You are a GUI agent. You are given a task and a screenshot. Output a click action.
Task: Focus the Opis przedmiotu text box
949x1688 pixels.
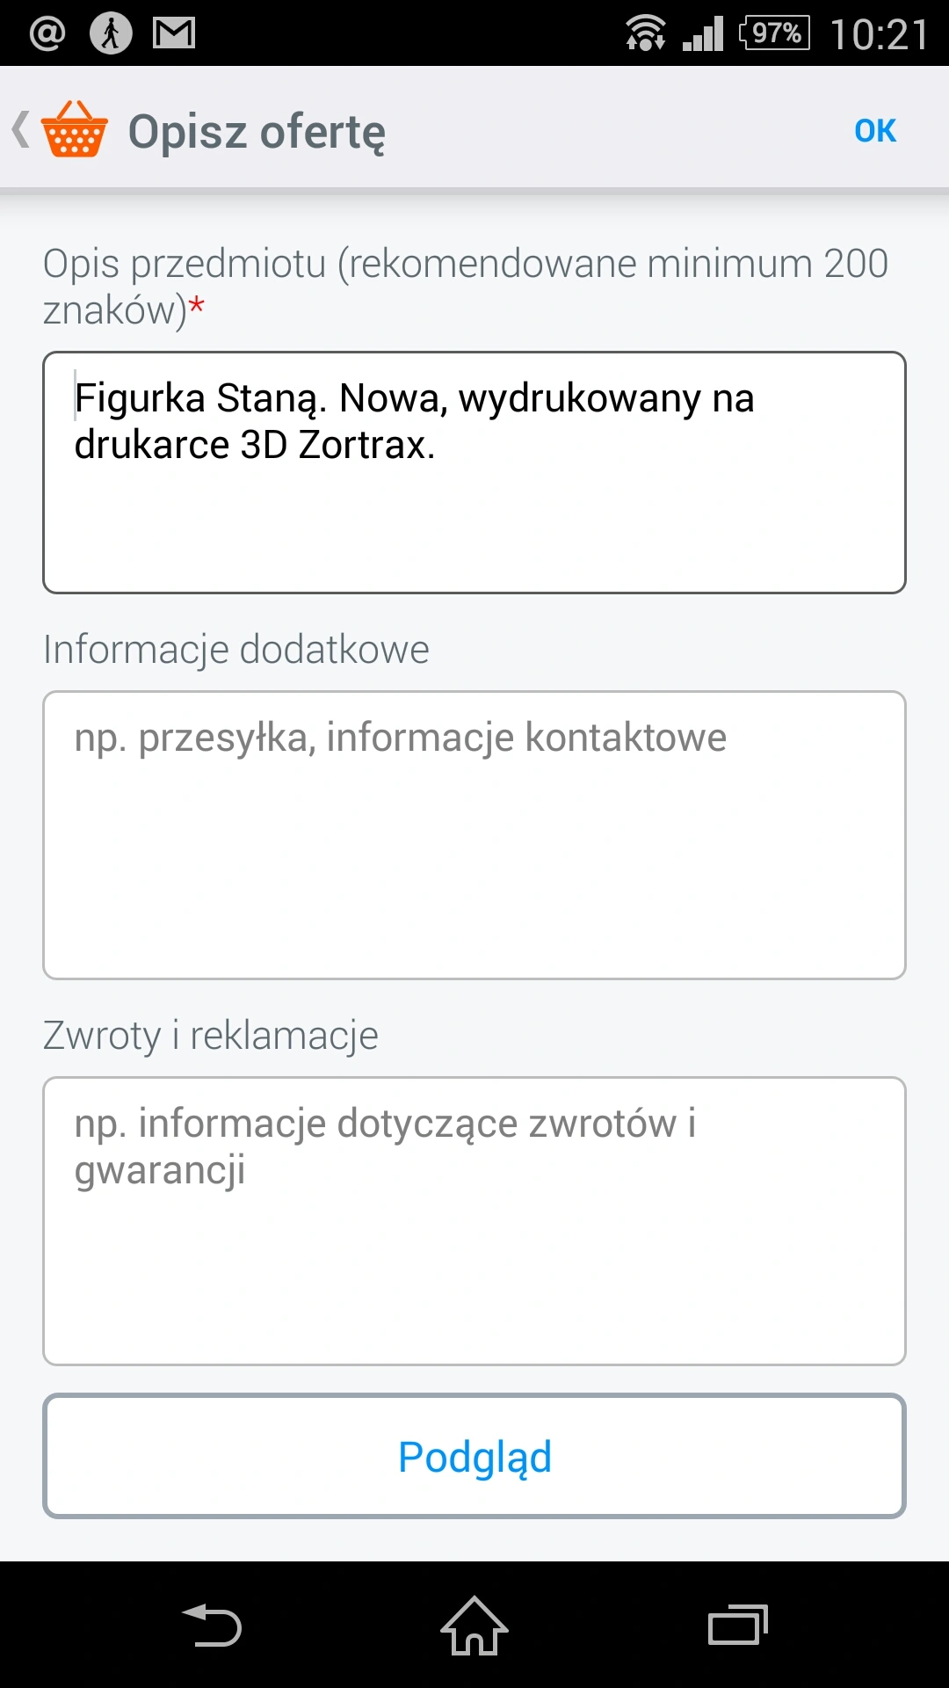(474, 473)
